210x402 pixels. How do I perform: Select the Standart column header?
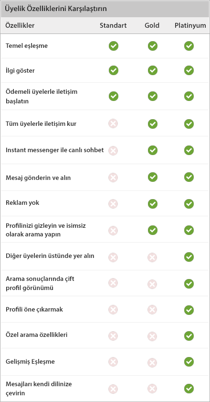pyautogui.click(x=113, y=25)
